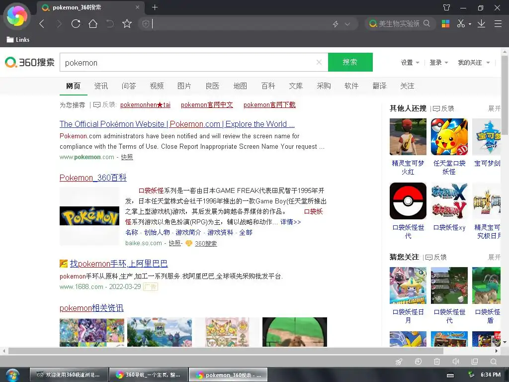This screenshot has height=382, width=509.
Task: Click the 6:34 PM system clock
Action: pyautogui.click(x=491, y=375)
